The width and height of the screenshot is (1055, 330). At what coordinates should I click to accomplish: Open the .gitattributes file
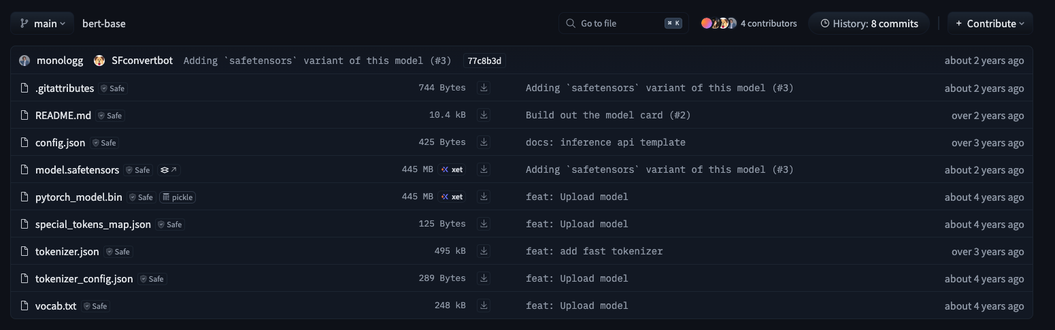click(x=65, y=88)
